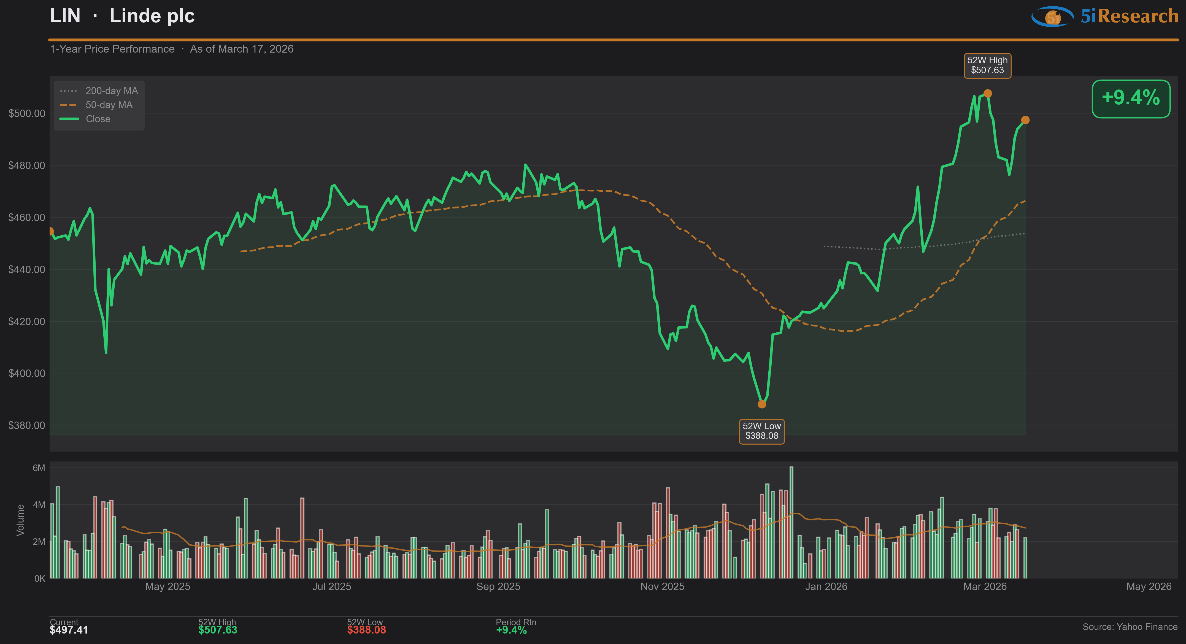Click the 52W High $507.63 annotation box
This screenshot has width=1186, height=644.
pyautogui.click(x=988, y=66)
